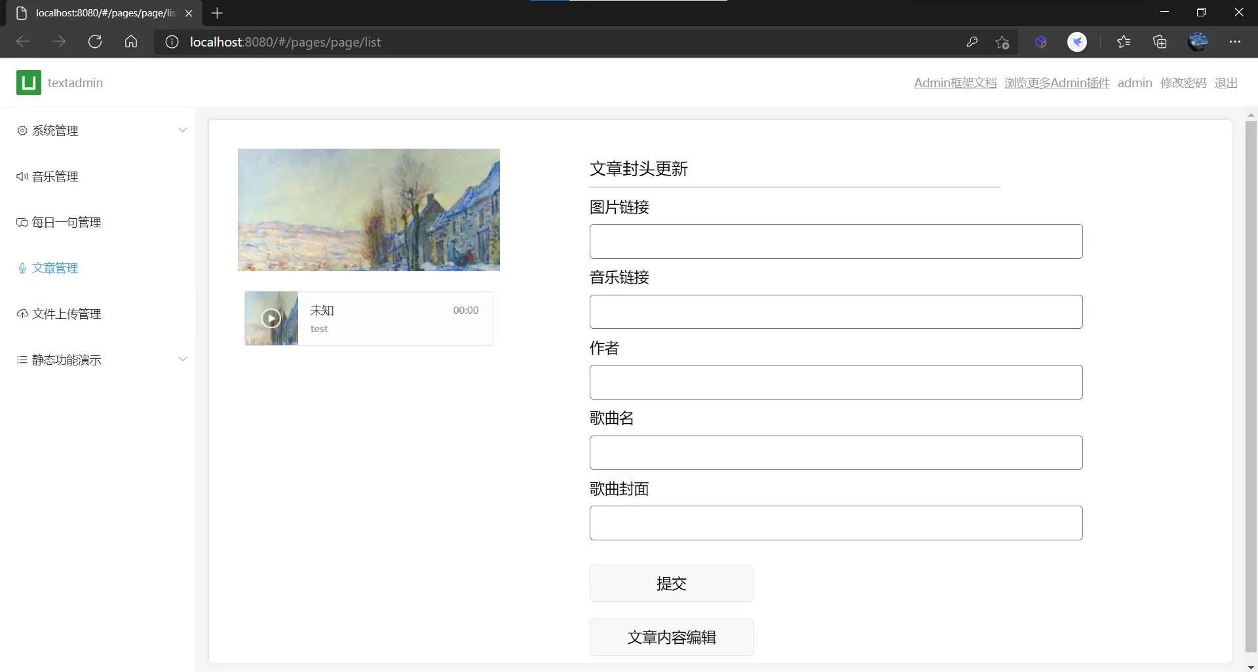Viewport: 1258px width, 672px height.
Task: Focus the 歌曲封面 input field
Action: 836,523
